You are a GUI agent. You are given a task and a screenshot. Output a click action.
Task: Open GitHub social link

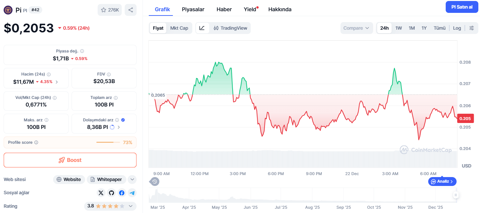tap(111, 193)
